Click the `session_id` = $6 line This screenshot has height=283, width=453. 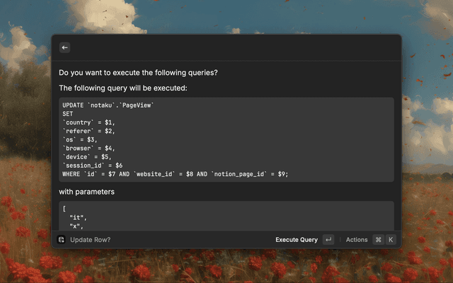(92, 166)
